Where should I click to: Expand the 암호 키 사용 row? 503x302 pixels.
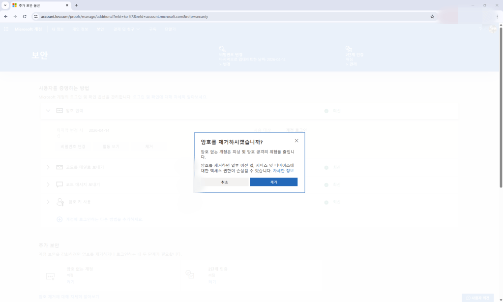pos(48,202)
